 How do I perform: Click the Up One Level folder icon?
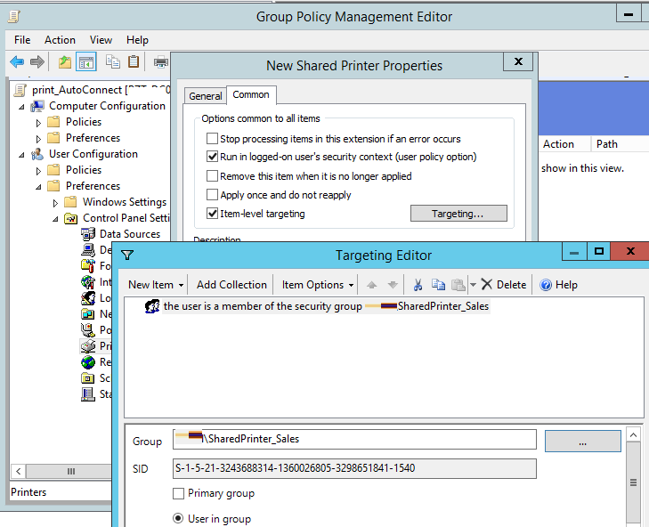click(x=64, y=61)
